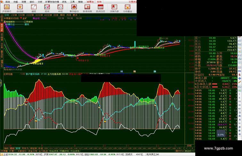This screenshot has height=156, width=242.
Task: Click the blue cross-arrows move icon
Action: (x=239, y=78)
